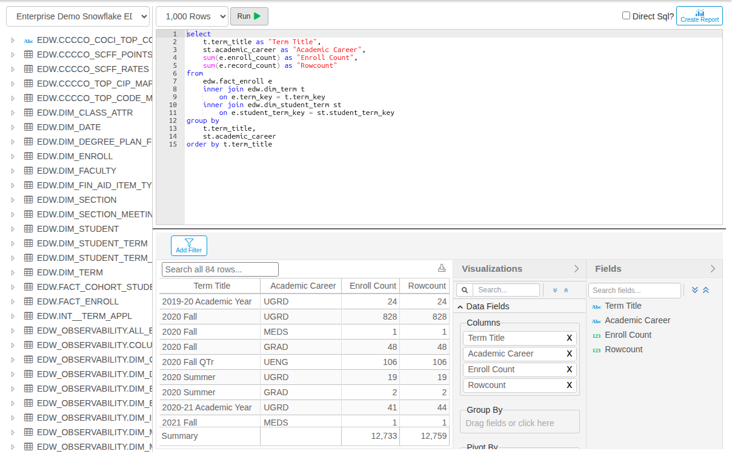
Task: Click the table icon for EDW.DIM_SECTION
Action: [28, 200]
